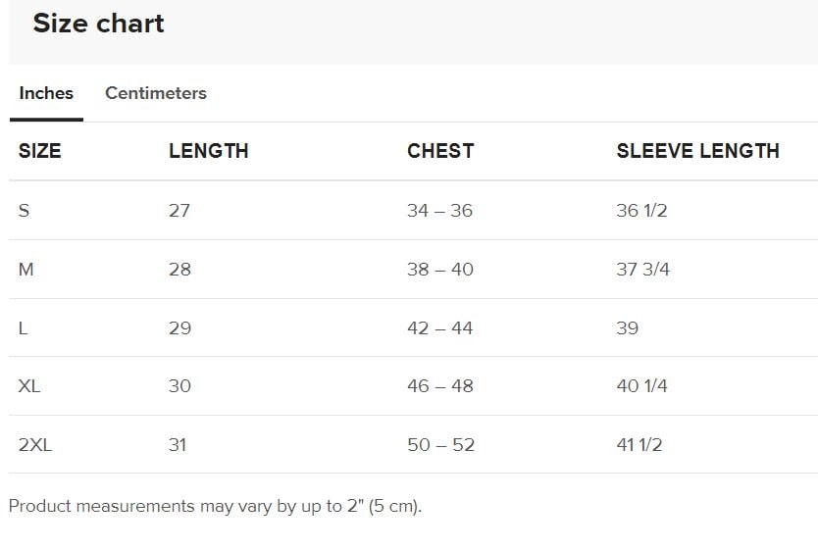Viewport: 818px width, 551px height.
Task: Click the LENGTH column header
Action: (208, 151)
